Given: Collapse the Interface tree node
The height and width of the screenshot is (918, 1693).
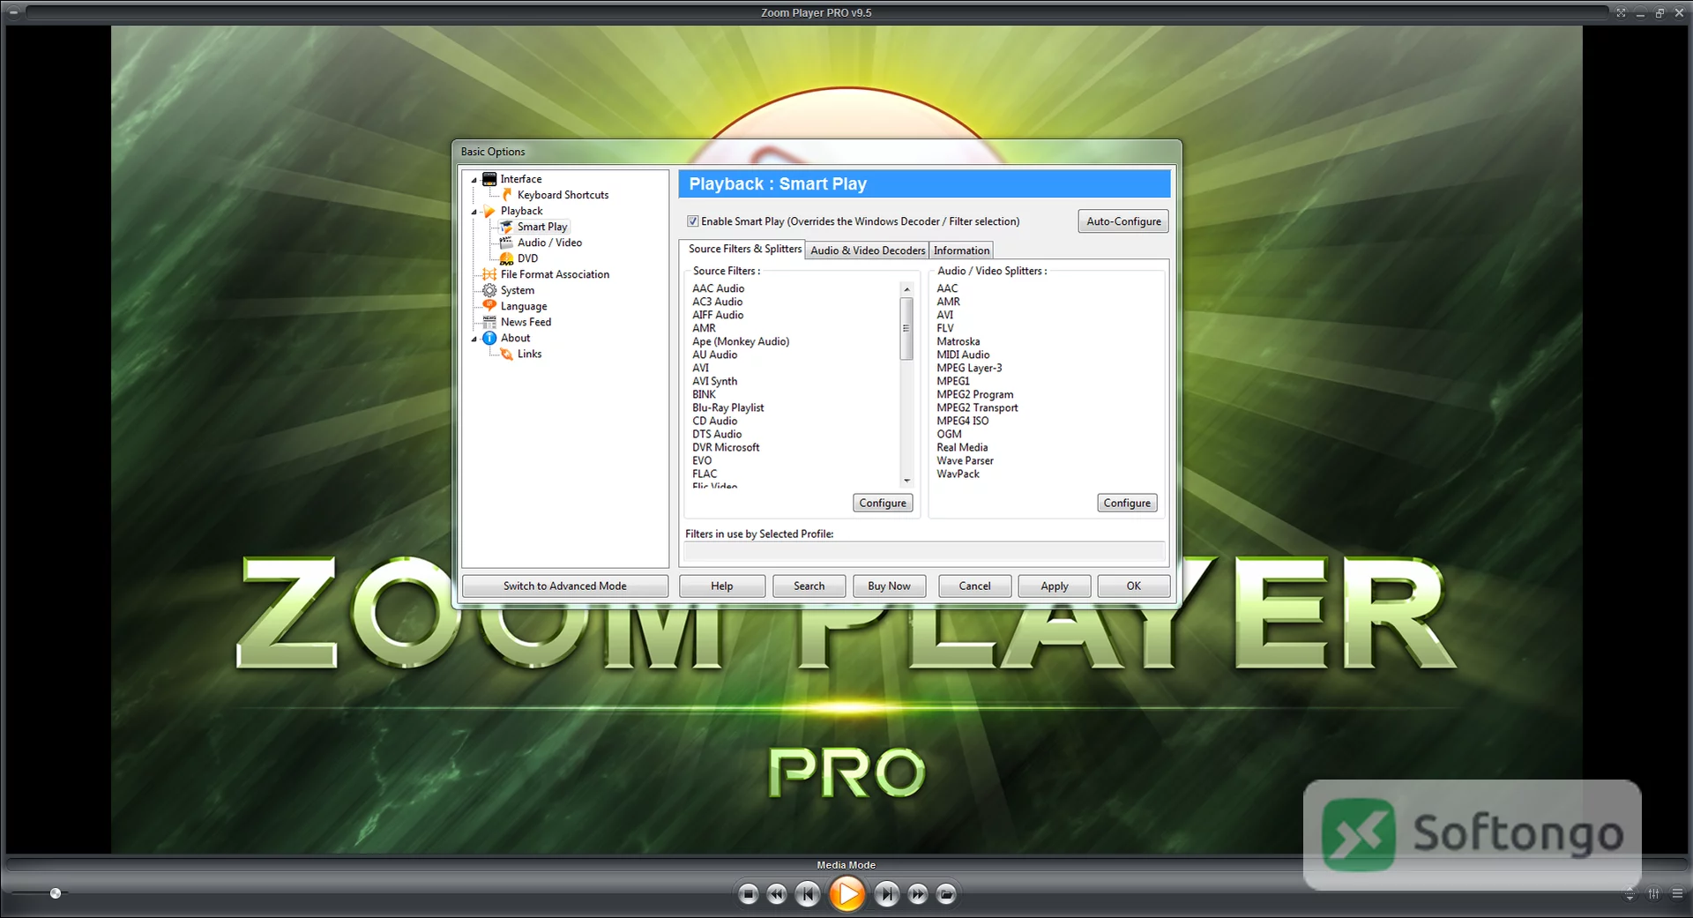Looking at the screenshot, I should pos(474,180).
